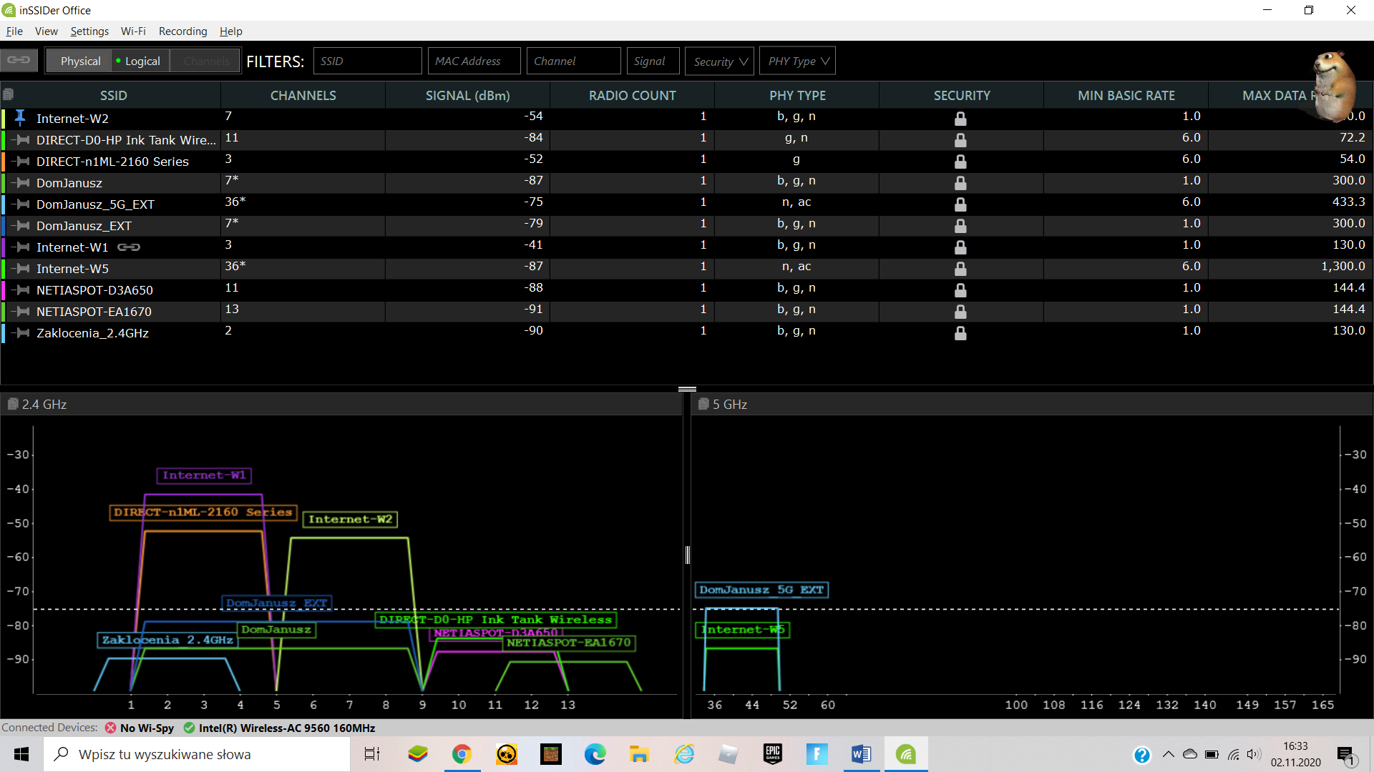Pin the DomJanusz_5G_EXT network
This screenshot has height=772, width=1374.
coord(22,204)
